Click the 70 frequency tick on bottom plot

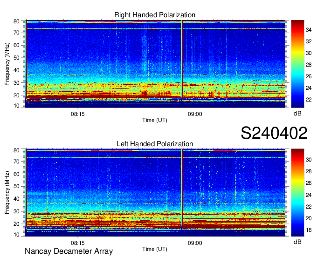pyautogui.click(x=16, y=161)
